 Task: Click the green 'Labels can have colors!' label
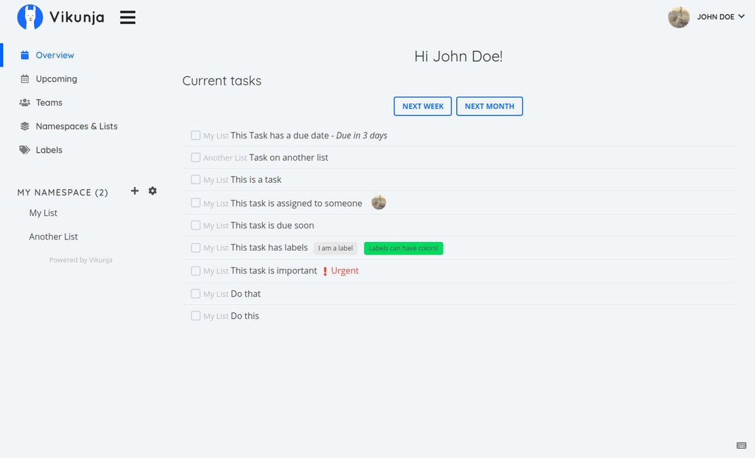[403, 248]
